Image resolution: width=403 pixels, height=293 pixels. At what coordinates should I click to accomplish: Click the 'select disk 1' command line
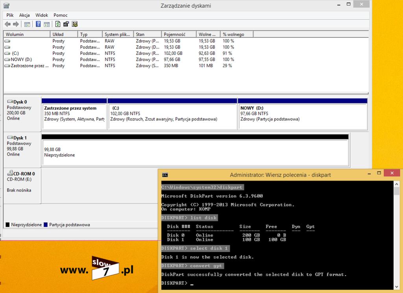point(195,248)
